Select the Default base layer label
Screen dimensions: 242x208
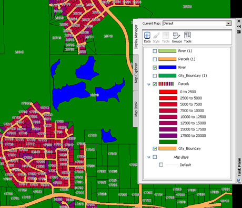pos(185,165)
